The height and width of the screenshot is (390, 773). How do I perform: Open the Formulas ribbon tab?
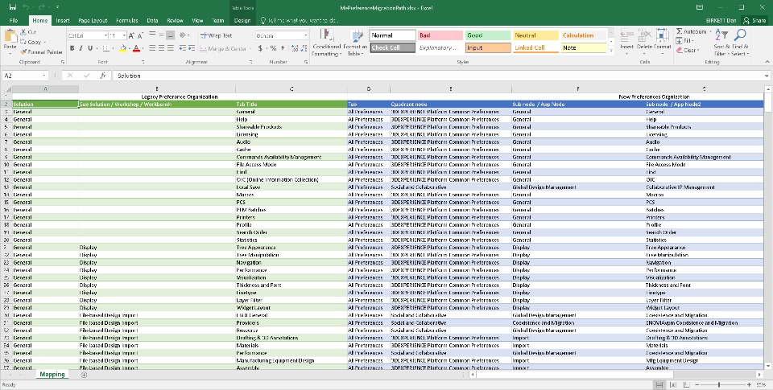click(x=126, y=20)
